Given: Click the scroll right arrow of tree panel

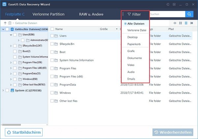Looking at the screenshot, I should [47, 125].
